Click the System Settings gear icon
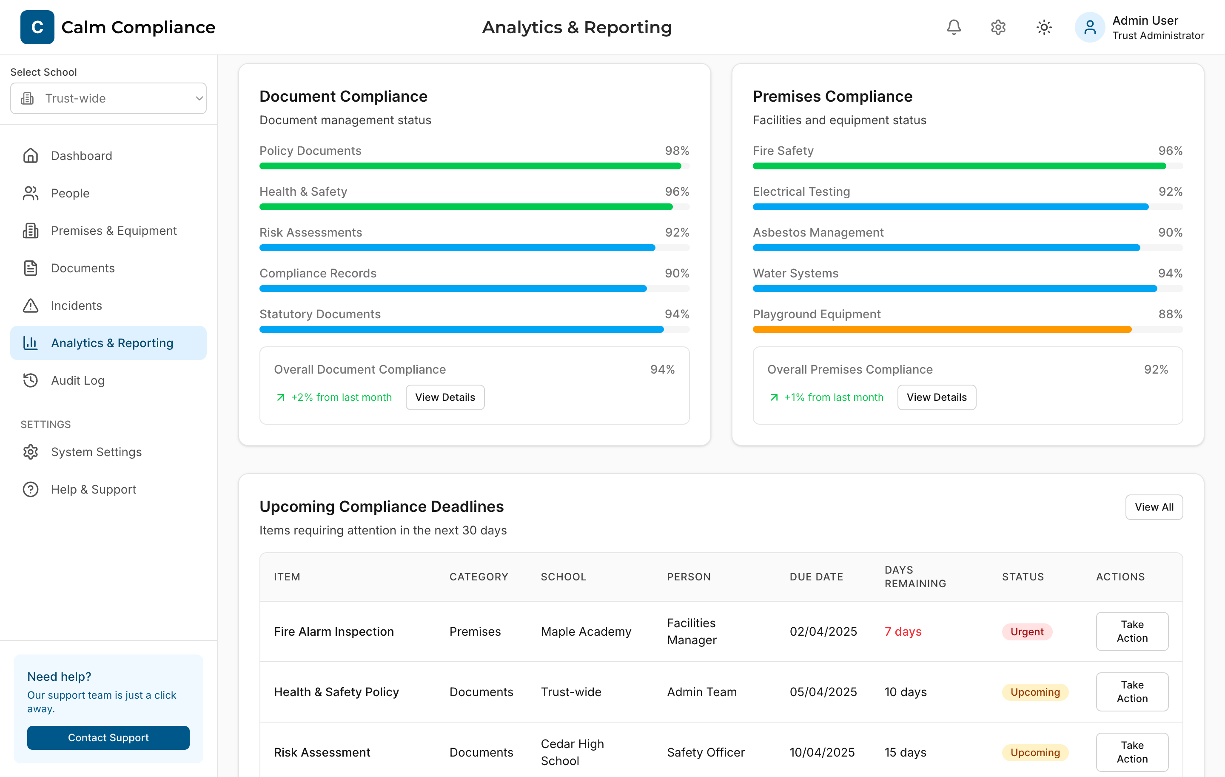The height and width of the screenshot is (777, 1225). tap(31, 452)
